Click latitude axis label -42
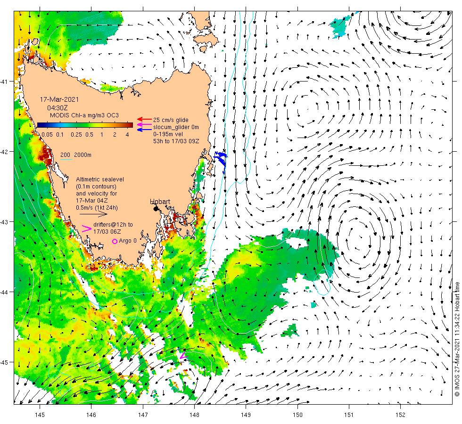Screen dimensions: 462x424 4,152
